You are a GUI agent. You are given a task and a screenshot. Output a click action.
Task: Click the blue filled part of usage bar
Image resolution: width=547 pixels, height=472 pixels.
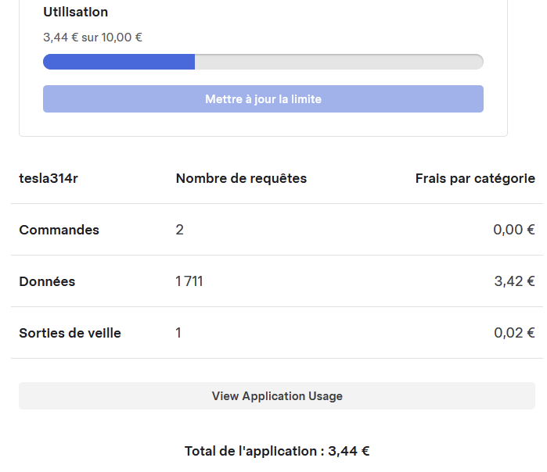119,62
